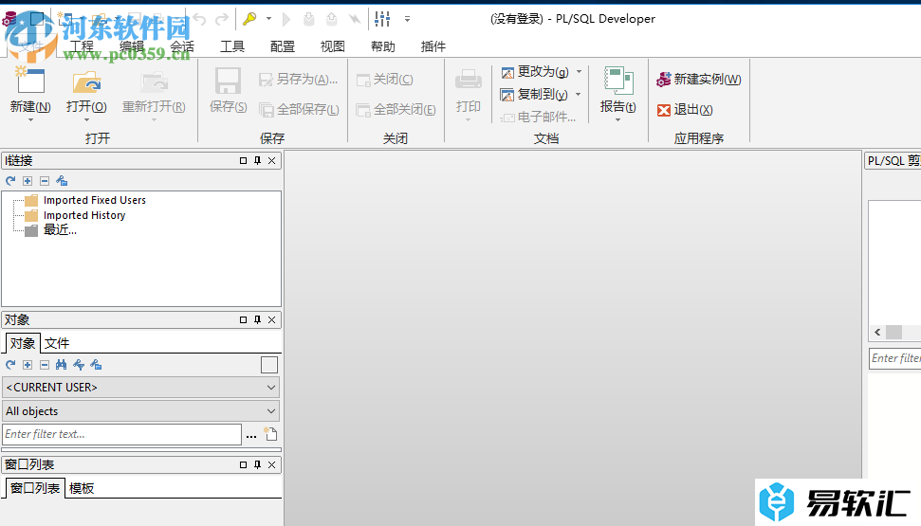921x526 pixels.
Task: Expand the 打开(O) dropdown arrow
Action: (x=86, y=119)
